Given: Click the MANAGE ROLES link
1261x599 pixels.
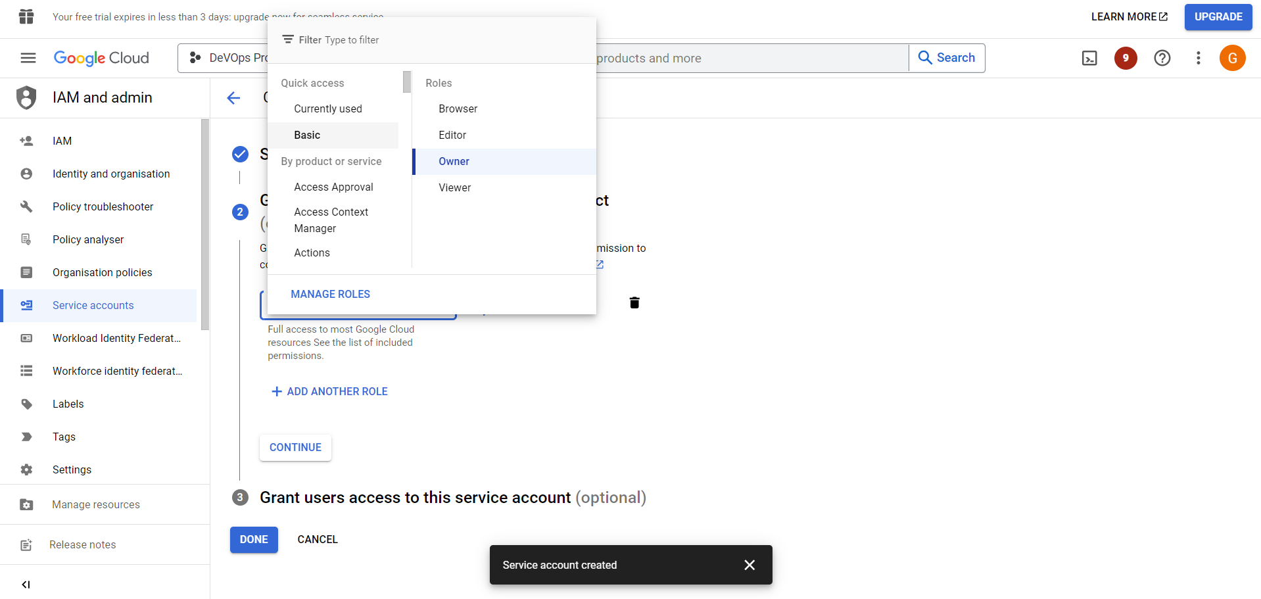Looking at the screenshot, I should coord(330,295).
